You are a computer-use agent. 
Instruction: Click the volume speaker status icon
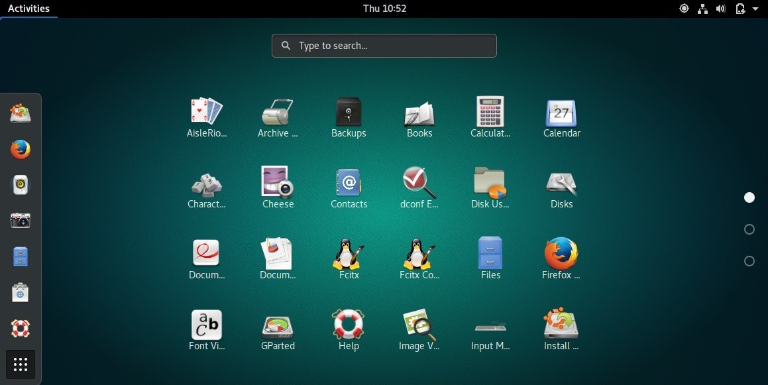[x=720, y=9]
